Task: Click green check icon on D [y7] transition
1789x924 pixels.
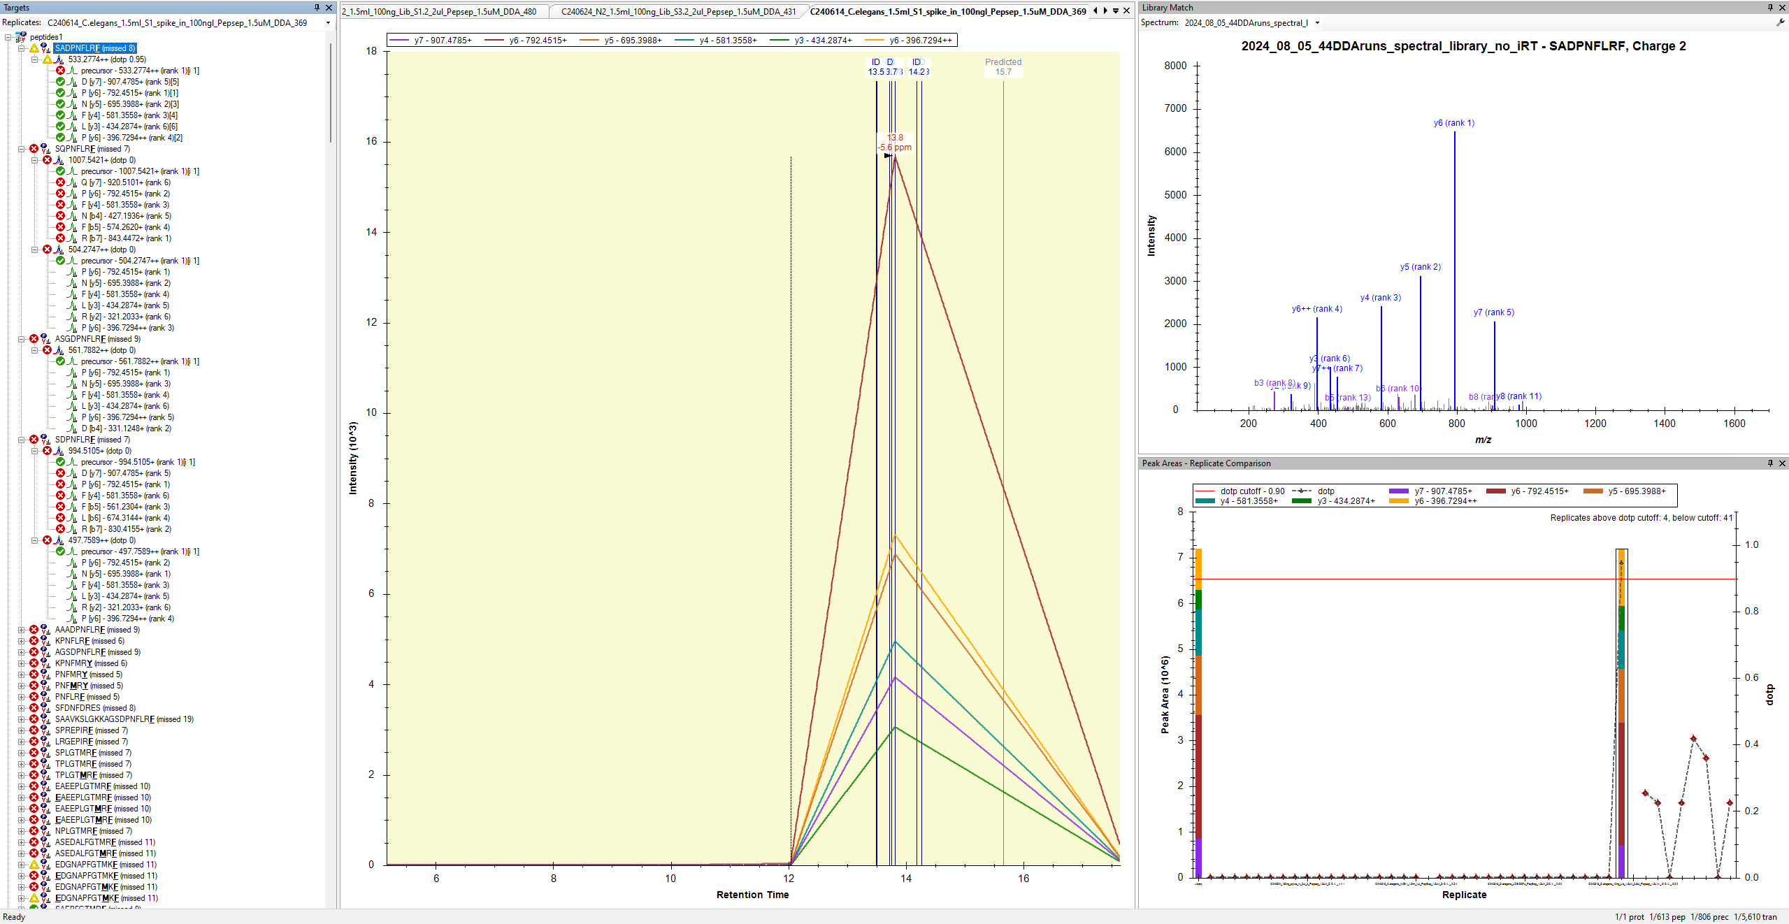Action: tap(60, 82)
